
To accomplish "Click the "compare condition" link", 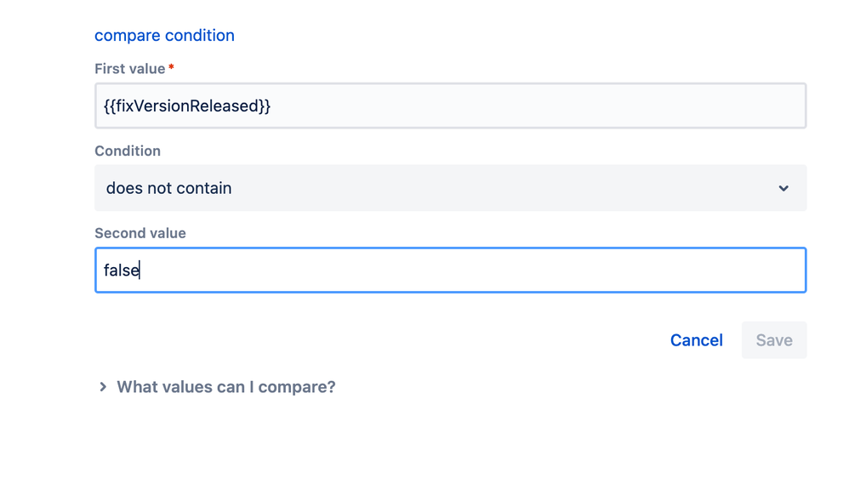I will pyautogui.click(x=164, y=36).
